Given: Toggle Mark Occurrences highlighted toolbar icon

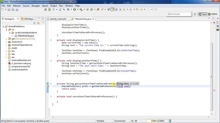Looking at the screenshot, I should point(112,10).
